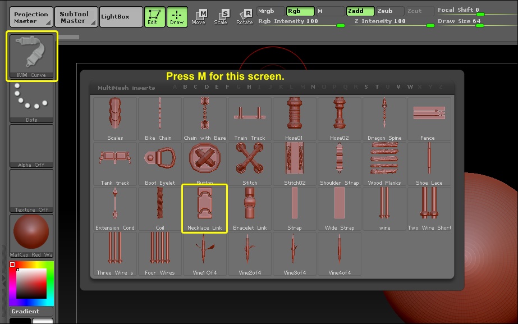This screenshot has width=518, height=324.
Task: Pick a color in the color picker
Action: [x=31, y=284]
